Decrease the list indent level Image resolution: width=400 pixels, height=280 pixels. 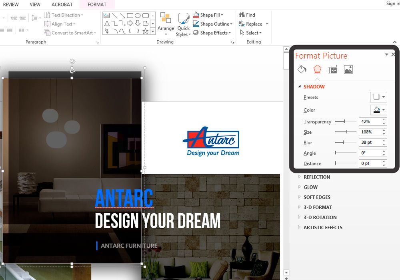(14, 18)
